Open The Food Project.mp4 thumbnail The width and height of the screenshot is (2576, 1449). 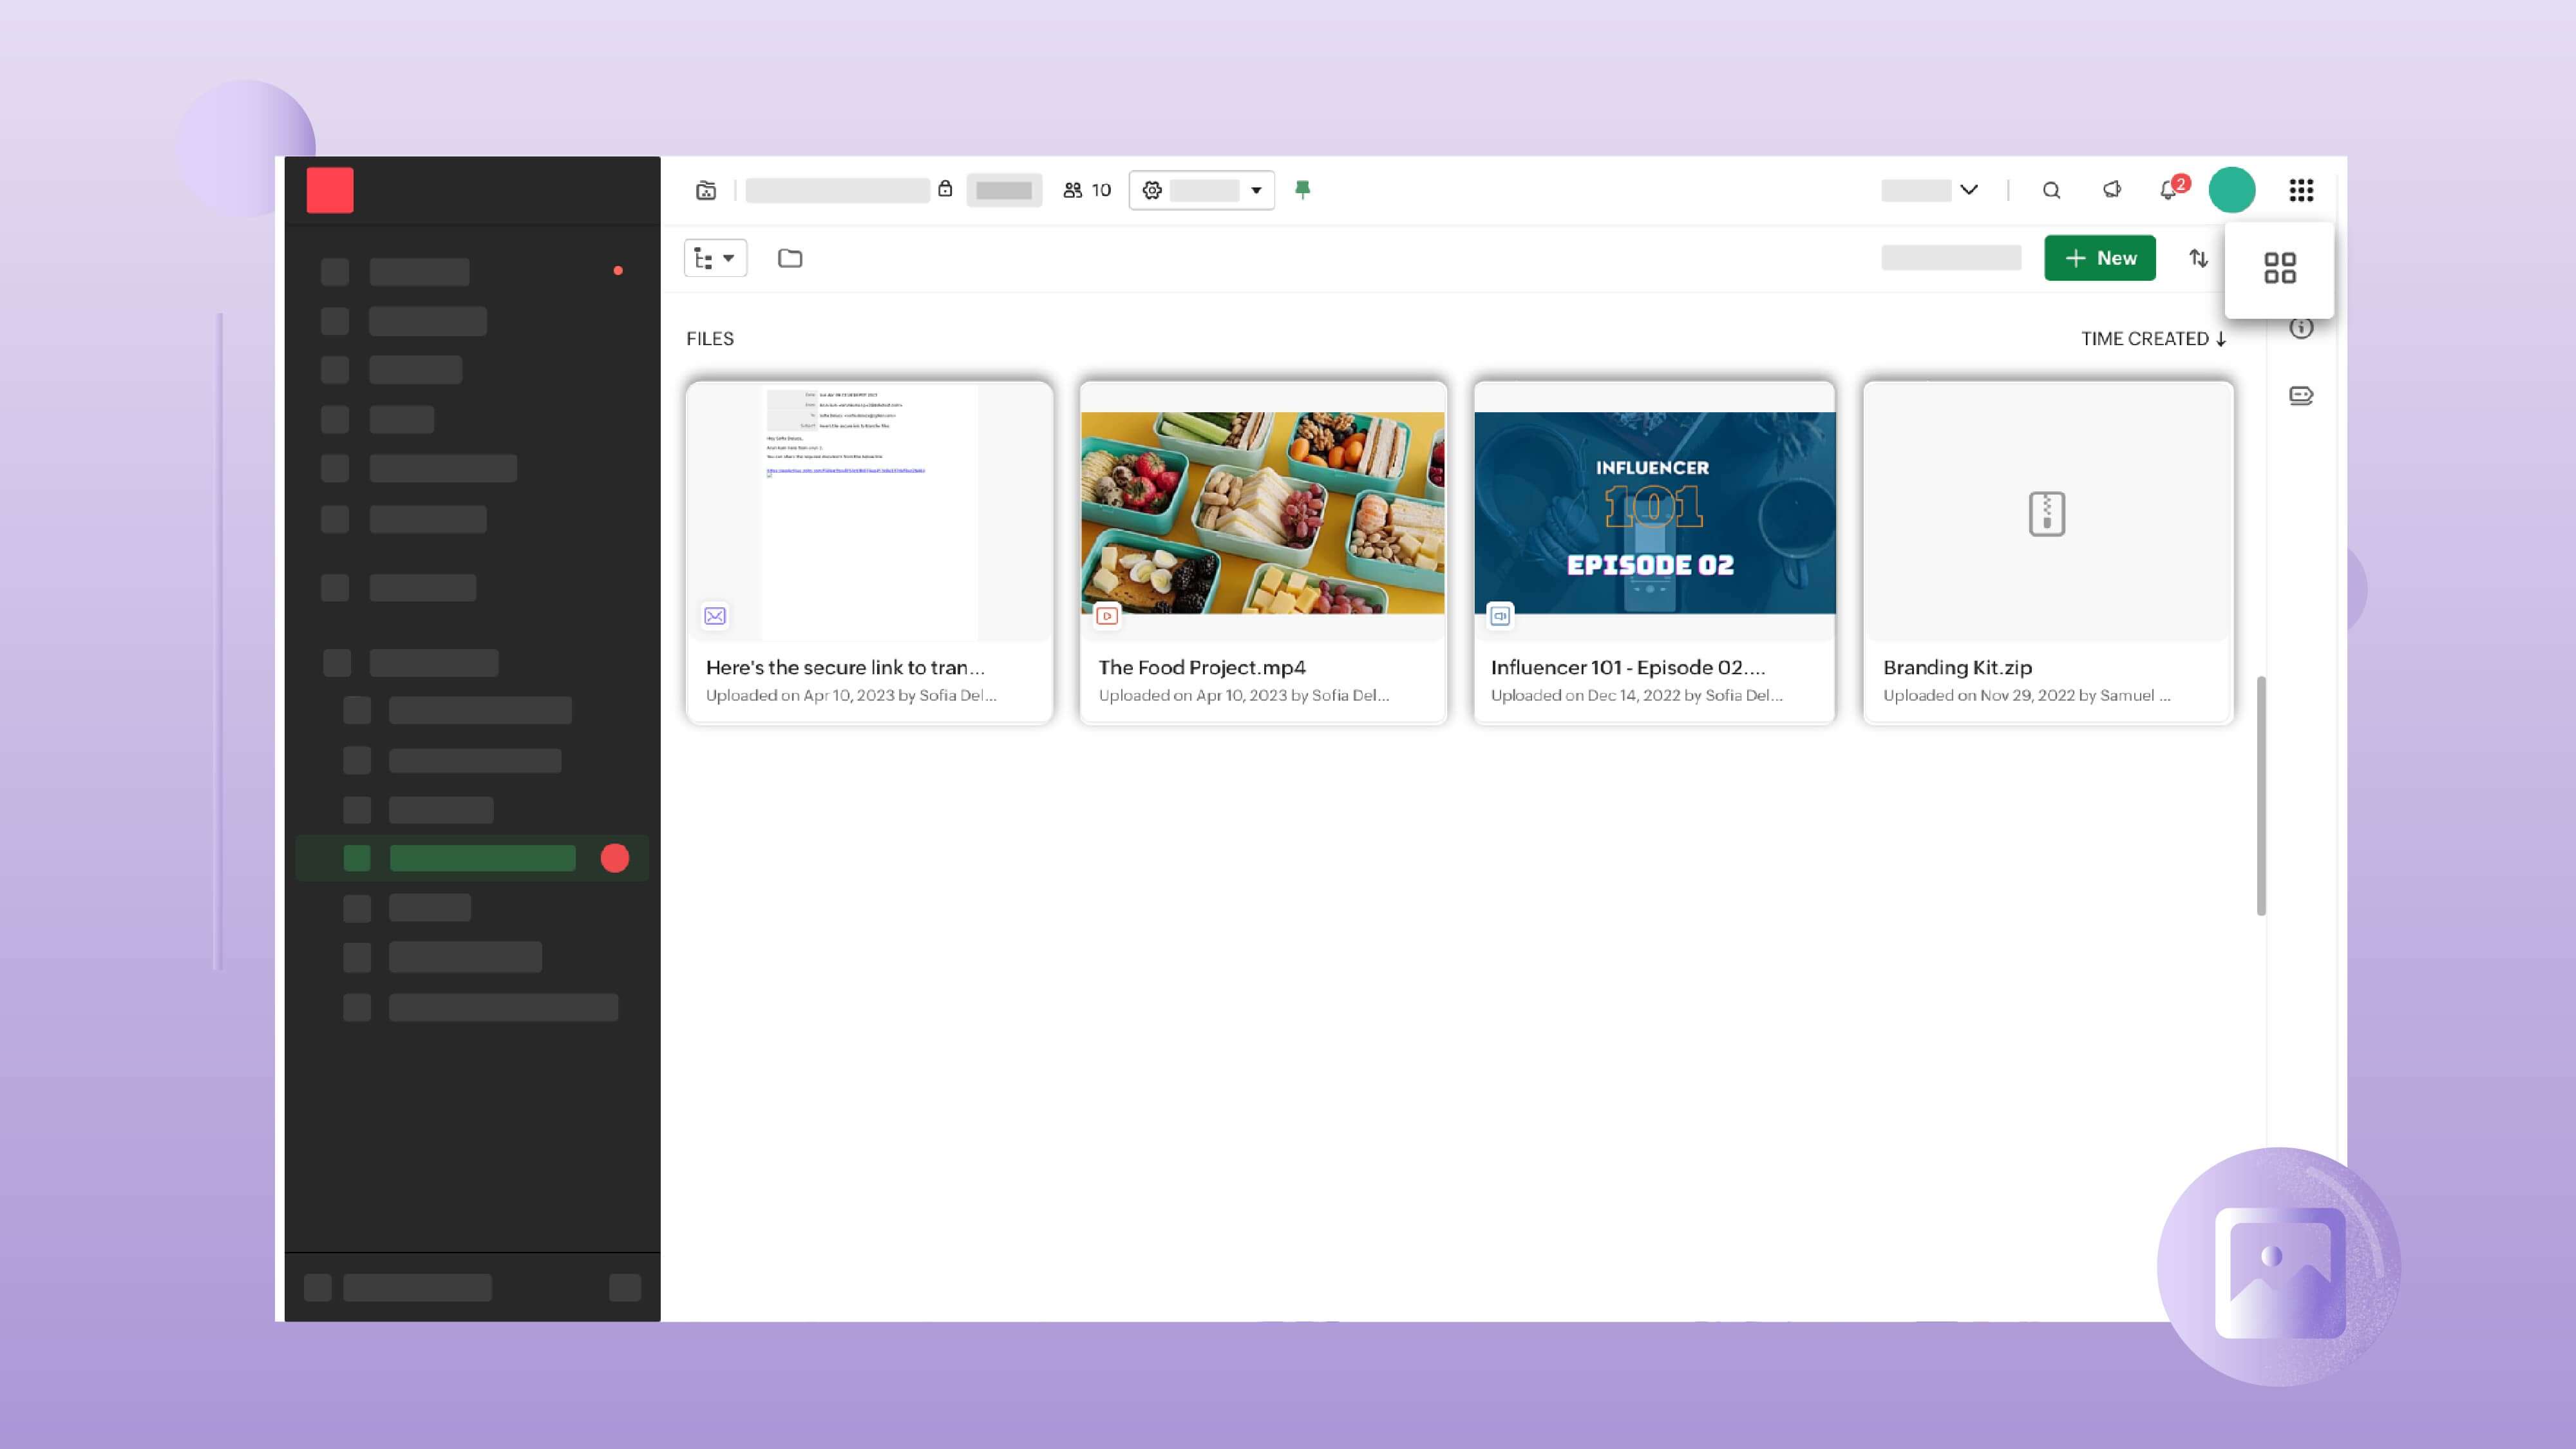[1262, 512]
